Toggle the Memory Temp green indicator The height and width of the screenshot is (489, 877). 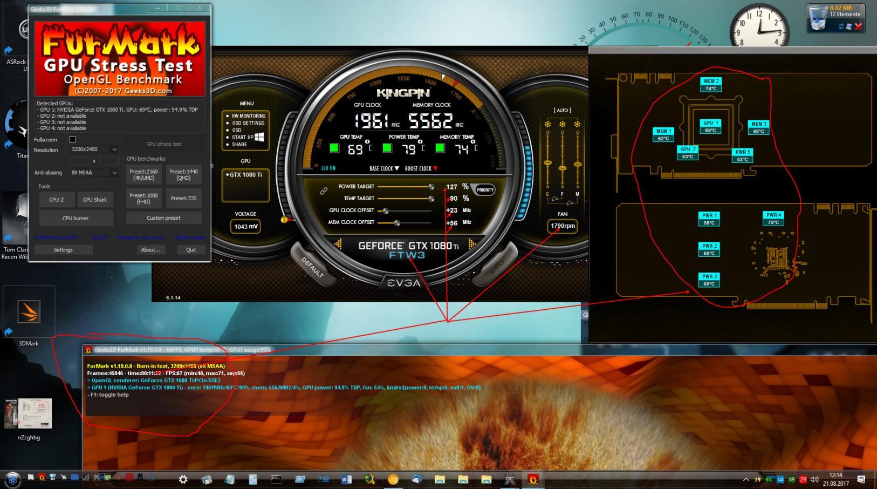tap(440, 148)
